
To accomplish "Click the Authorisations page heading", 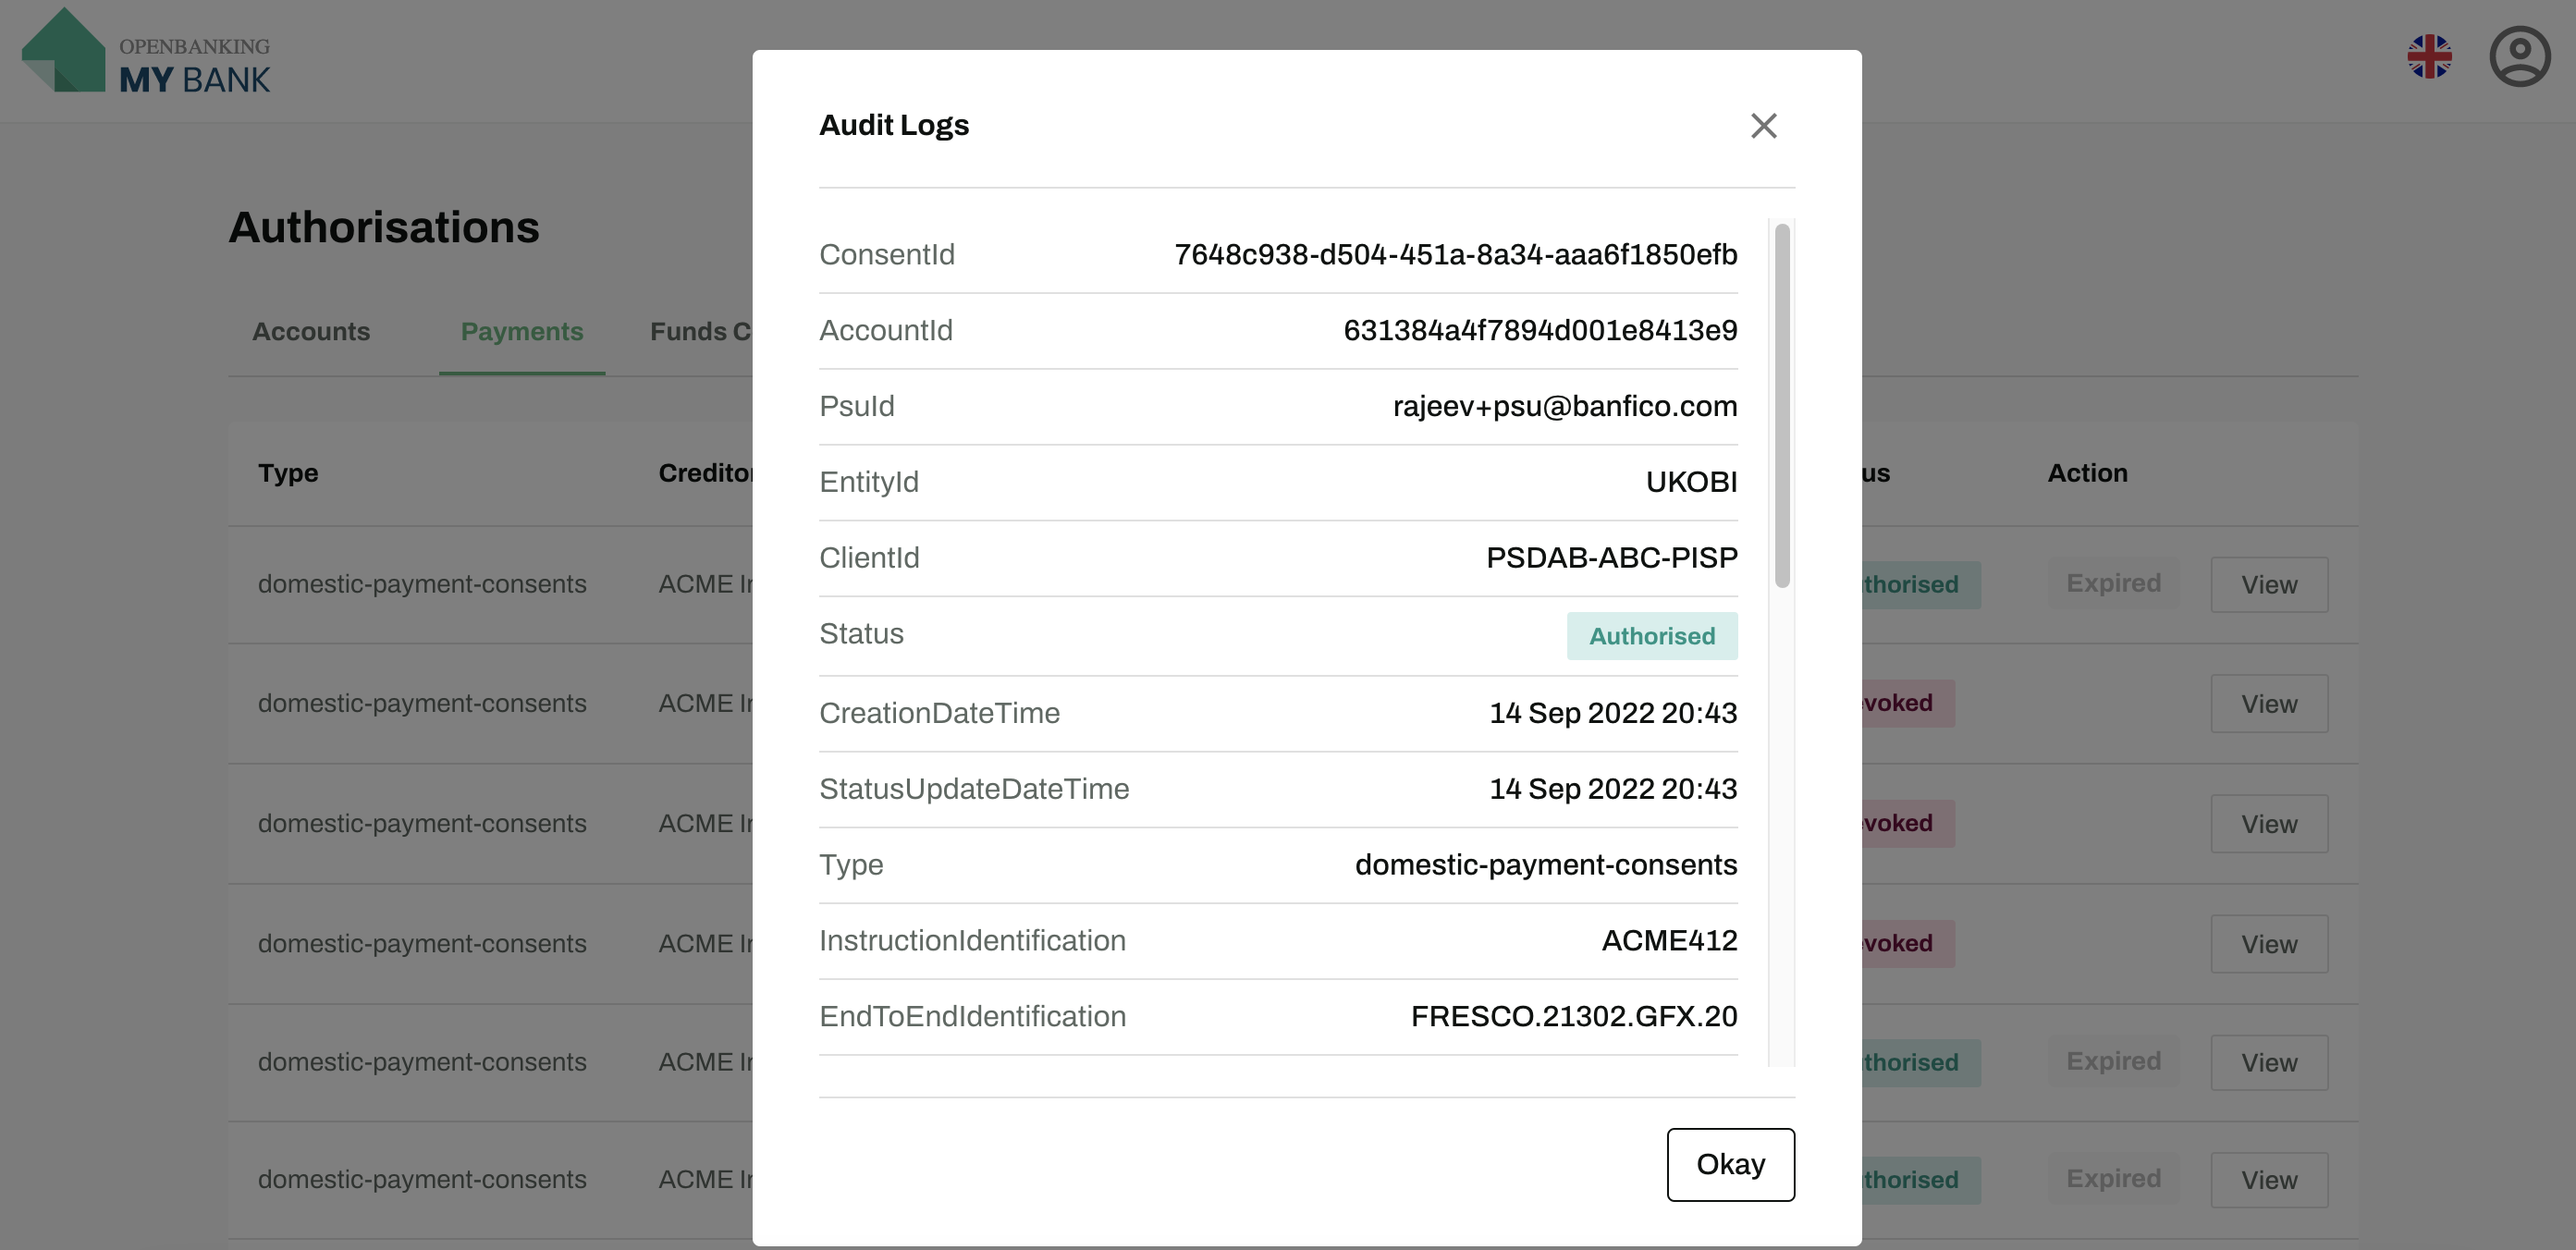I will click(x=384, y=227).
